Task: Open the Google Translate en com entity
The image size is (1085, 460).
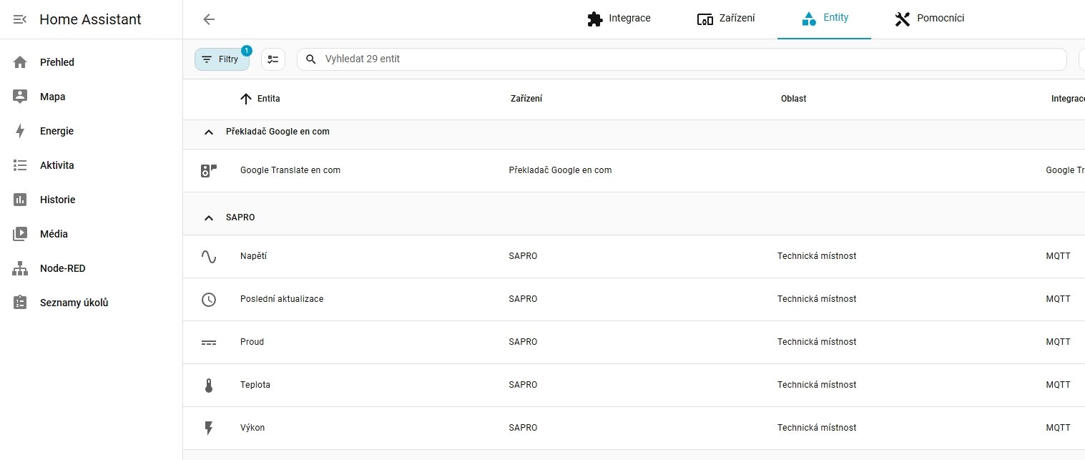Action: [x=290, y=170]
